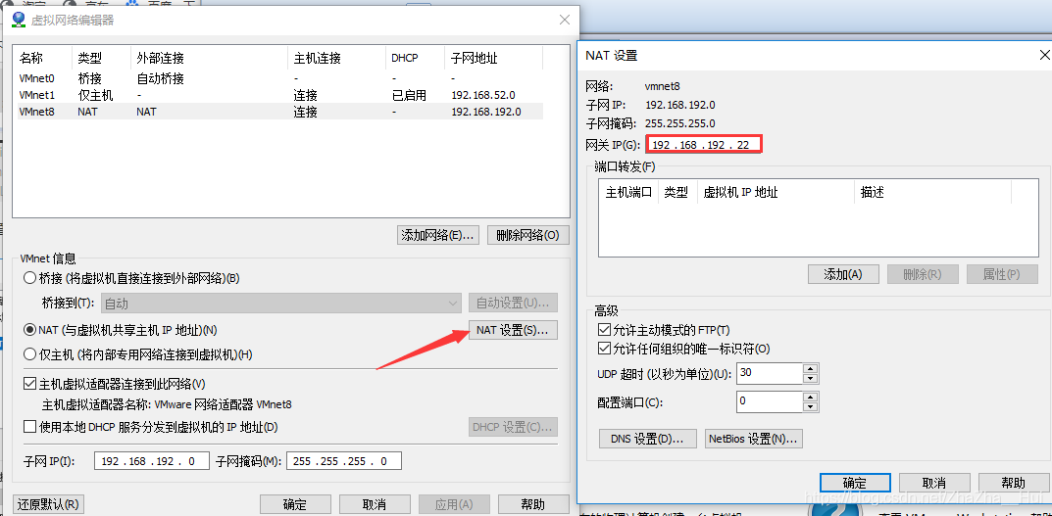Select the NAT shared host IP radio button

(x=29, y=330)
